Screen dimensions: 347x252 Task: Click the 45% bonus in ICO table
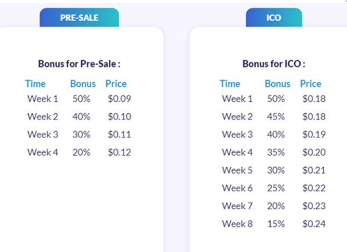pos(275,117)
